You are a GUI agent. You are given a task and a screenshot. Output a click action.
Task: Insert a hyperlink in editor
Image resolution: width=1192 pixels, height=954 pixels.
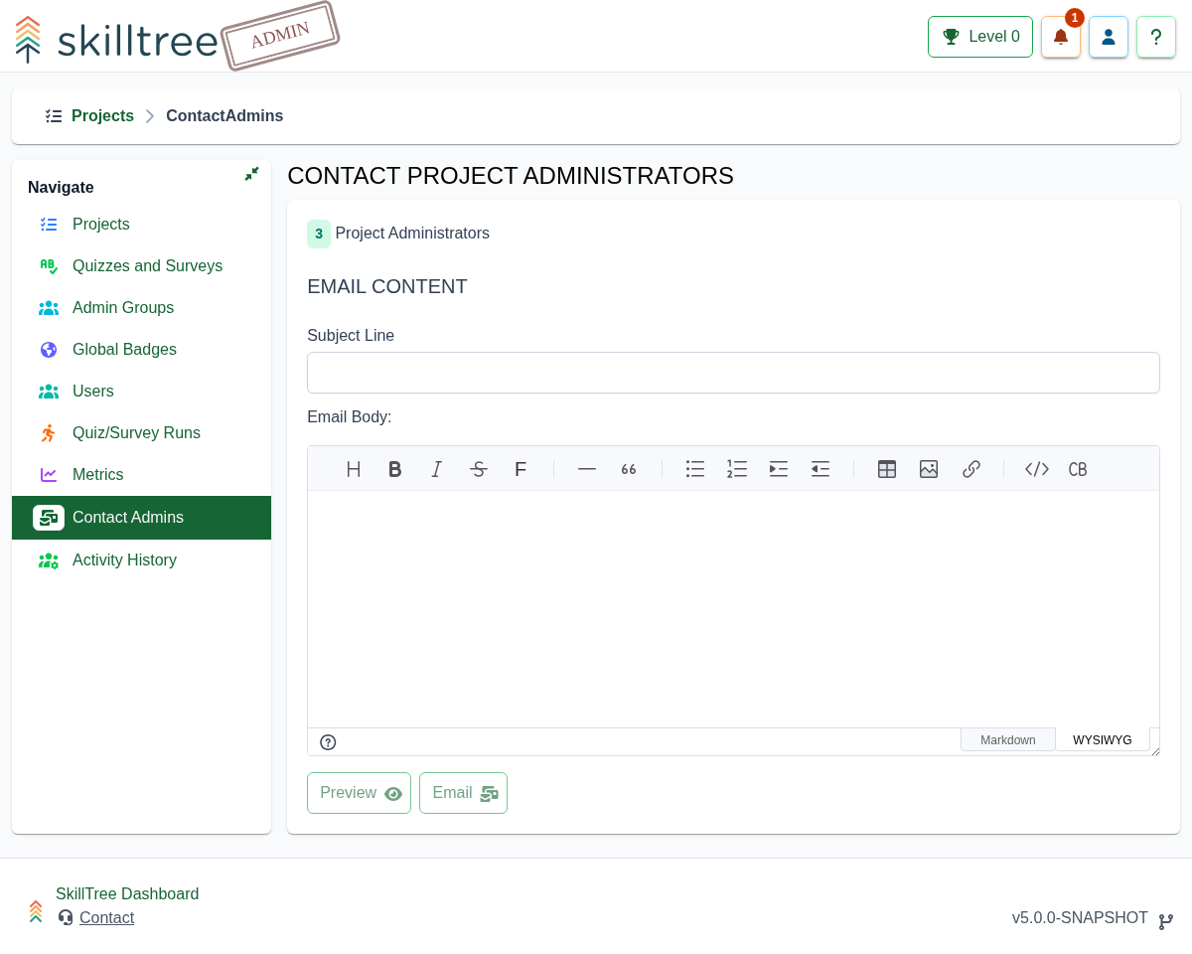click(x=971, y=469)
